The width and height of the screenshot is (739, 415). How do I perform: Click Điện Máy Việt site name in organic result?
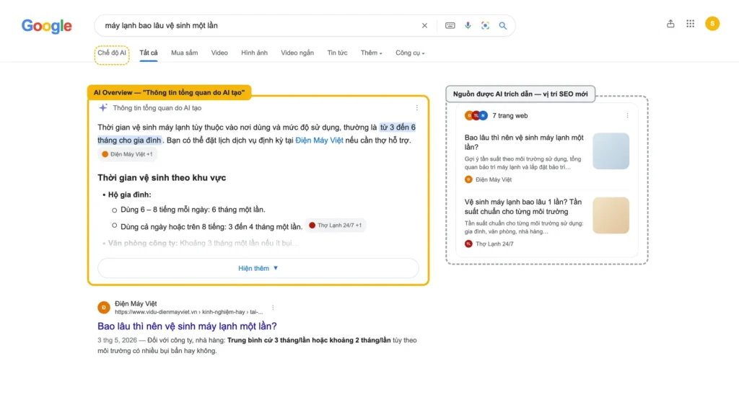pyautogui.click(x=136, y=304)
